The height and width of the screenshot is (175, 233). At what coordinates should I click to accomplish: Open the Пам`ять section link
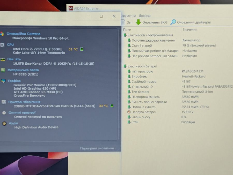pyautogui.click(x=14, y=59)
